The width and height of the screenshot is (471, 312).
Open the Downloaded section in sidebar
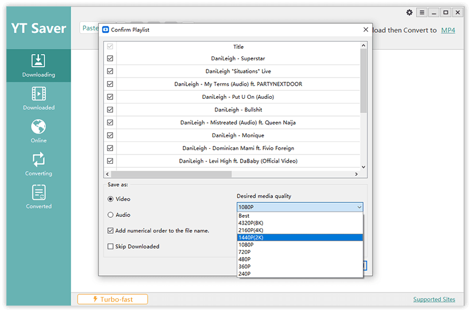(x=38, y=99)
